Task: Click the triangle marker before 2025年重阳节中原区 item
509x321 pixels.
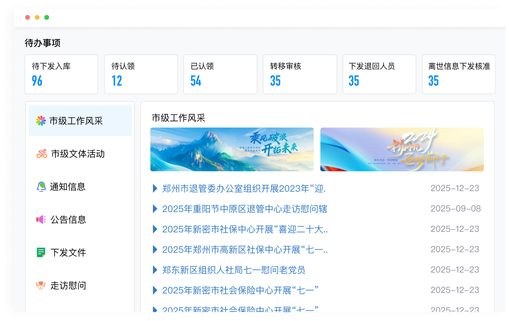Action: [x=155, y=209]
